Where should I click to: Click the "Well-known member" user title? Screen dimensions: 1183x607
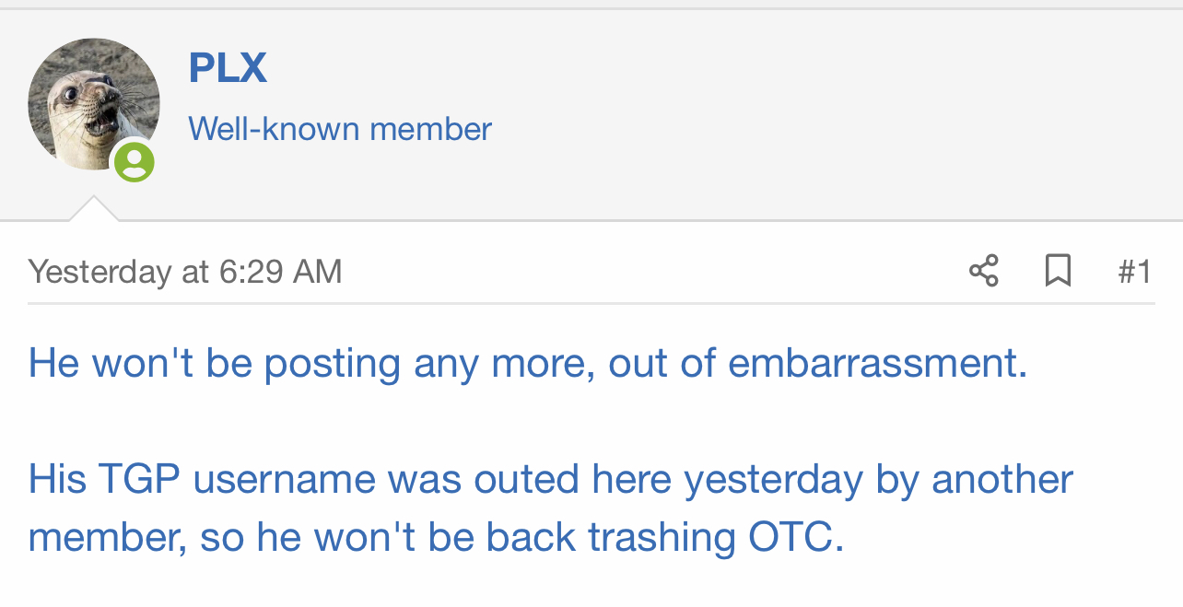coord(340,129)
